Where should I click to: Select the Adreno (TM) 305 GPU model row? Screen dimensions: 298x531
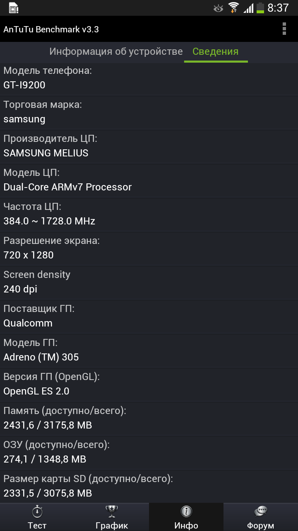(149, 351)
